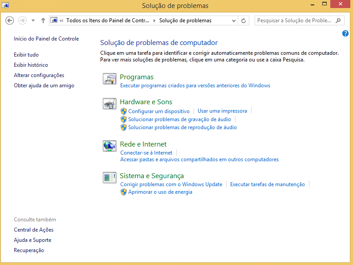Run Executar programas criados para versões anteriores

pyautogui.click(x=195, y=86)
